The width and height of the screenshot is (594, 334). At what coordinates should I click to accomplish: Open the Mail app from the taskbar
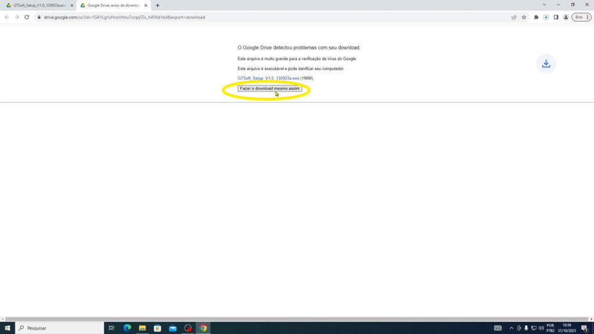[x=173, y=328]
